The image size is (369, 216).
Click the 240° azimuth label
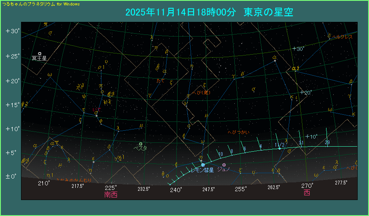coord(176,190)
